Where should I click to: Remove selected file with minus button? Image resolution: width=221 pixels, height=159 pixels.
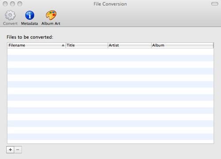tap(18, 150)
